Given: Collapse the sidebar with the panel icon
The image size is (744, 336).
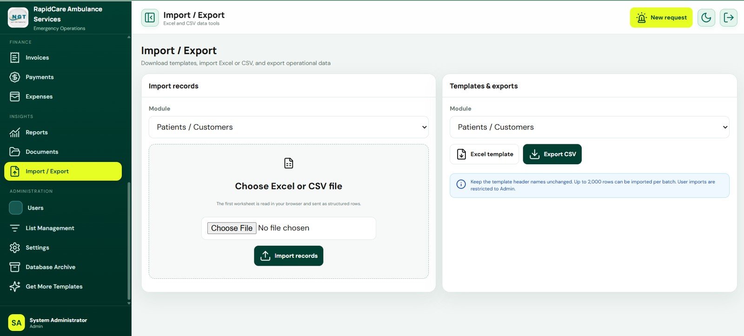Looking at the screenshot, I should pyautogui.click(x=150, y=18).
